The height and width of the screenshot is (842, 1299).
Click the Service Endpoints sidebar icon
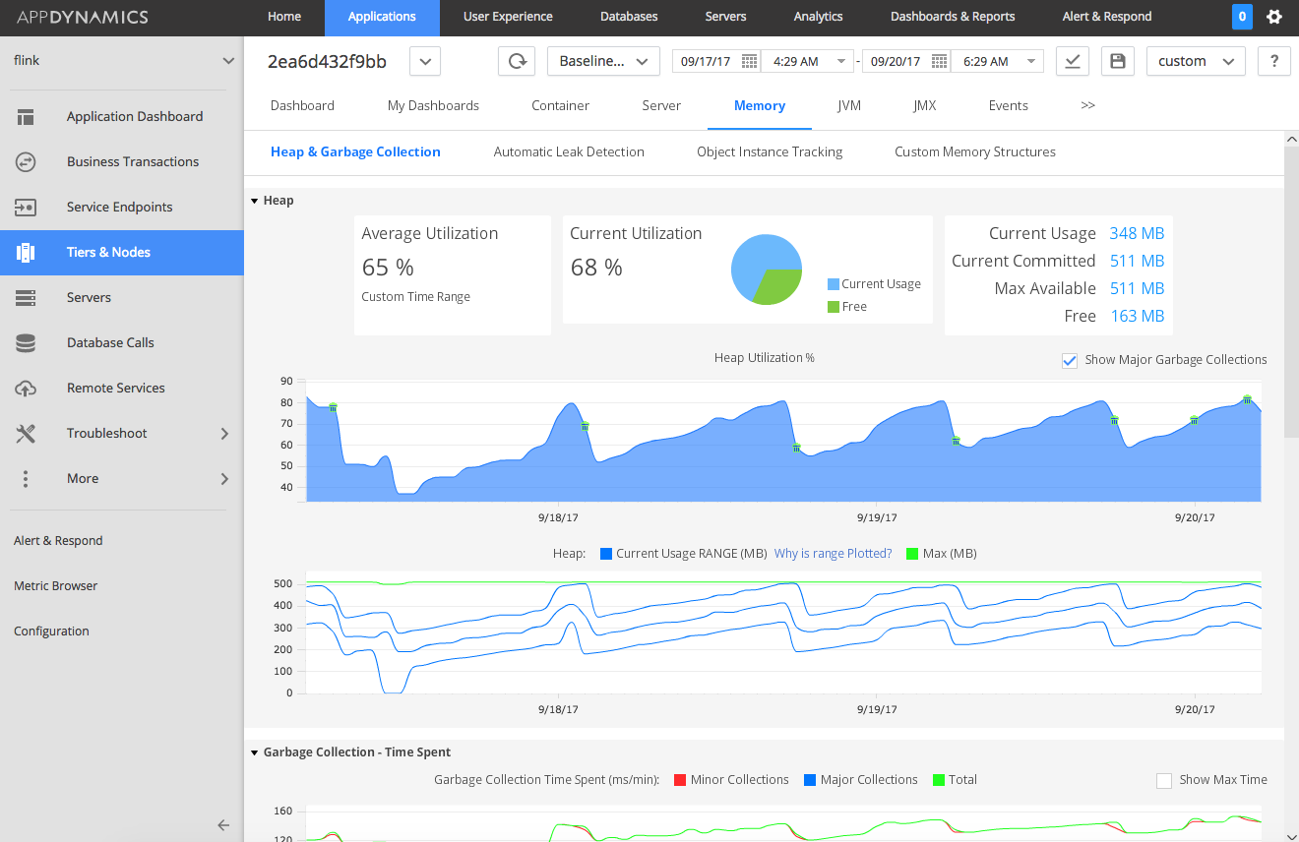26,208
